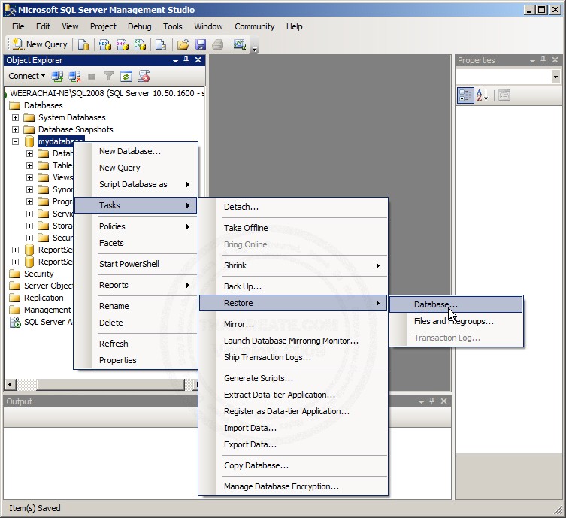
Task: Open the Shrink submenu
Action: pos(293,265)
